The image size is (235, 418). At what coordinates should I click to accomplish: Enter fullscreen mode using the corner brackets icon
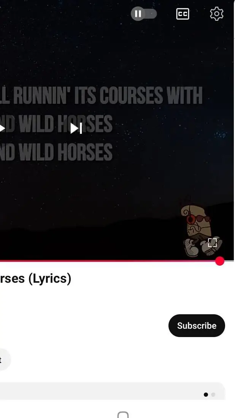click(x=212, y=242)
